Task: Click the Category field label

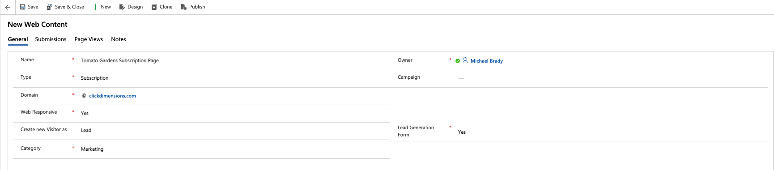Action: (x=30, y=148)
